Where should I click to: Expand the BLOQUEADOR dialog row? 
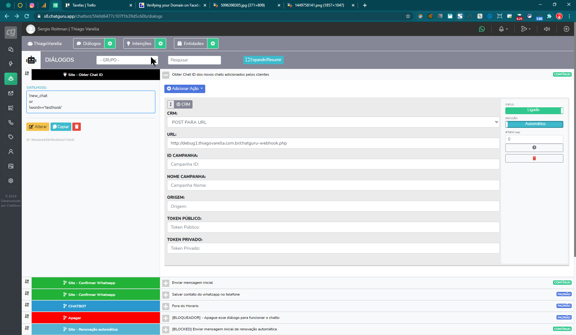(166, 318)
